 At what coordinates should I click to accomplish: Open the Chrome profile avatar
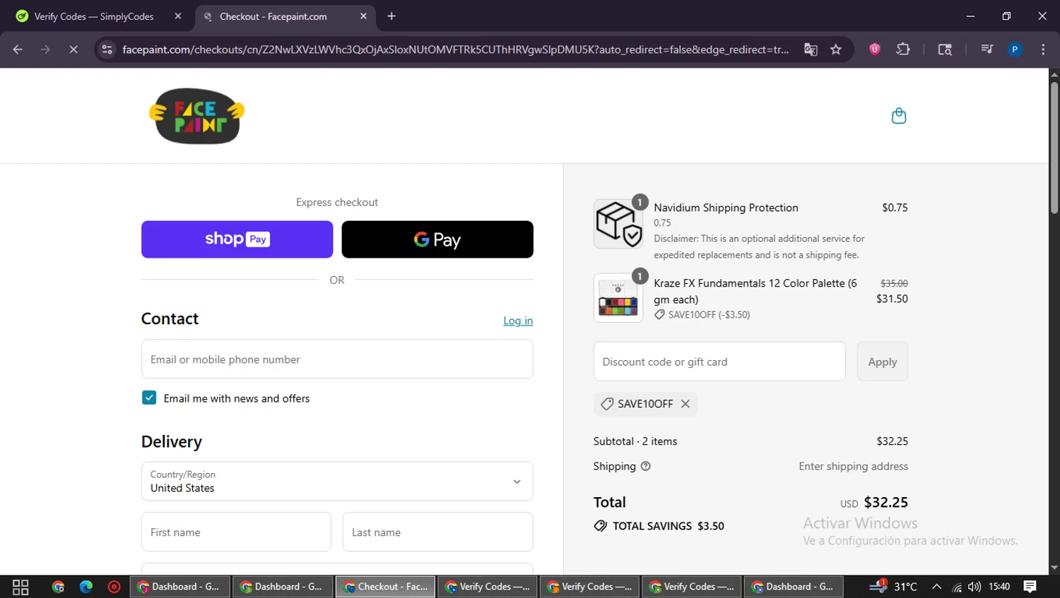pyautogui.click(x=1015, y=49)
